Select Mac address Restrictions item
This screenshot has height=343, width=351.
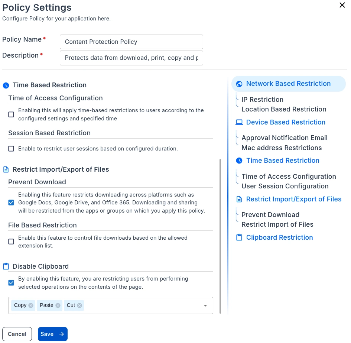coord(282,148)
